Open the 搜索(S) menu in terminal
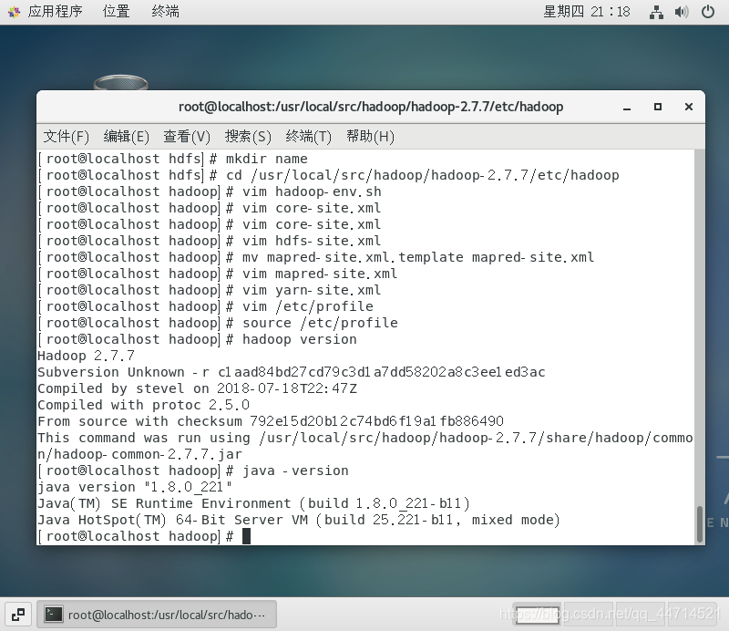The image size is (729, 631). pyautogui.click(x=248, y=137)
